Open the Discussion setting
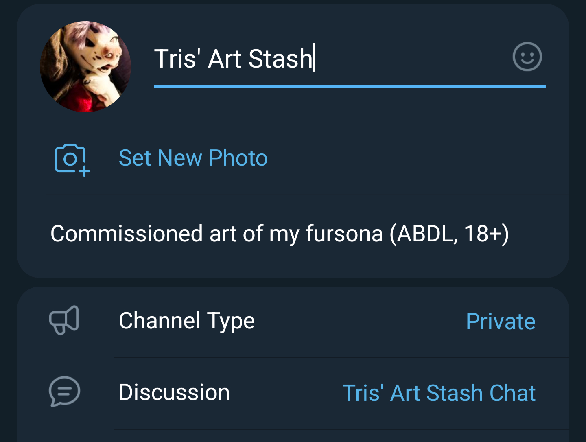Screen dimensions: 586x442 point(174,392)
